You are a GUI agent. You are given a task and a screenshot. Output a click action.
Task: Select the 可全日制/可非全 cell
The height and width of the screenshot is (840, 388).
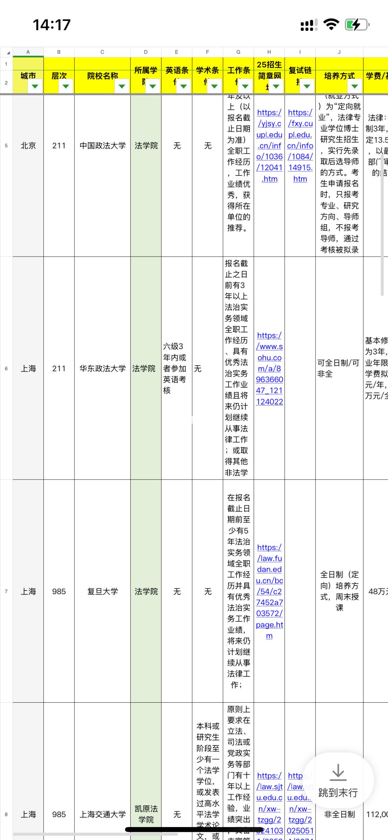pos(339,368)
